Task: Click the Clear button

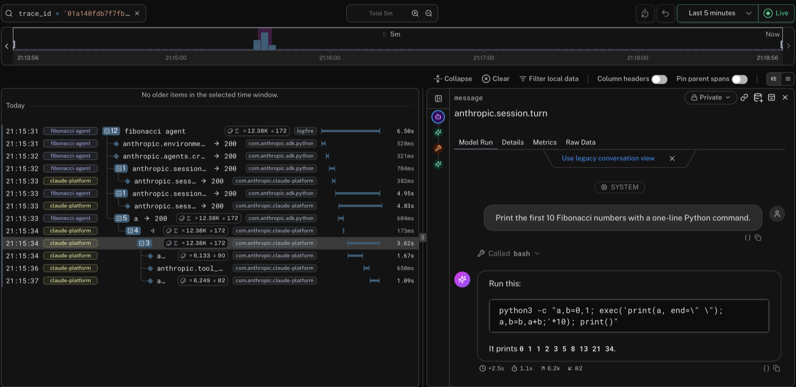Action: pos(496,78)
